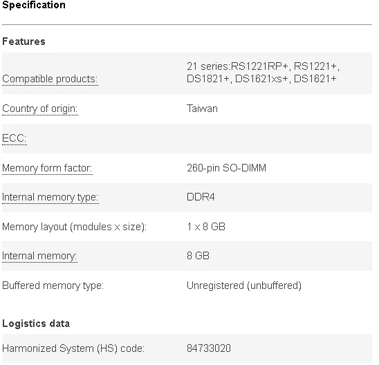
Task: Click the 1 x 8 GB value
Action: point(206,227)
